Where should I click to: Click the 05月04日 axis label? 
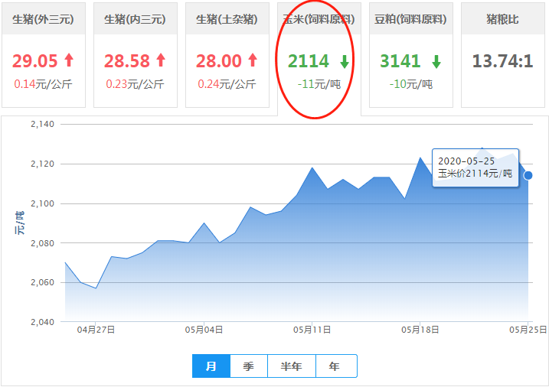pyautogui.click(x=204, y=330)
